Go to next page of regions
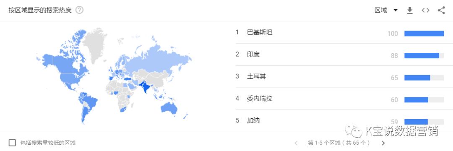The width and height of the screenshot is (453, 151). click(x=383, y=143)
